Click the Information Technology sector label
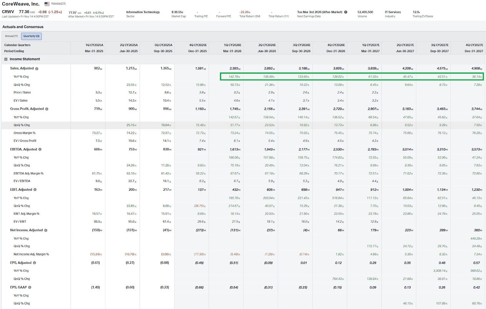486x309 pixels. [x=143, y=12]
